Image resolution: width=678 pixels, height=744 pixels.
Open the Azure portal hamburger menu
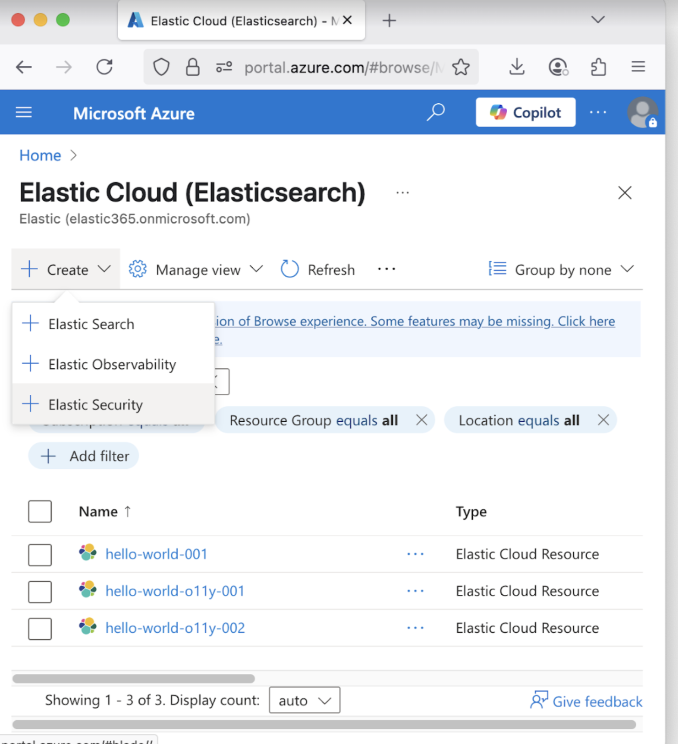(24, 113)
